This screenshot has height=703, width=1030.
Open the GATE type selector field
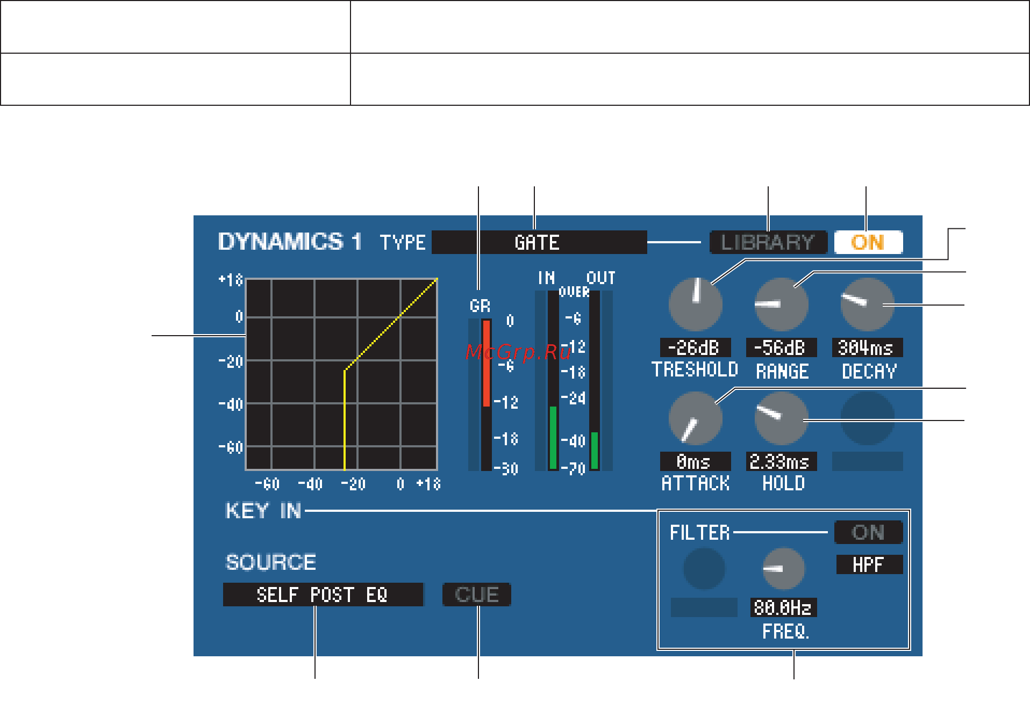pos(539,242)
